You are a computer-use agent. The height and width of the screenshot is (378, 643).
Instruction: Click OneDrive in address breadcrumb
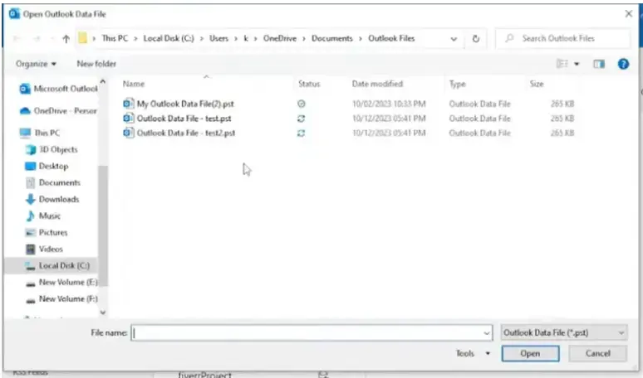(x=280, y=38)
